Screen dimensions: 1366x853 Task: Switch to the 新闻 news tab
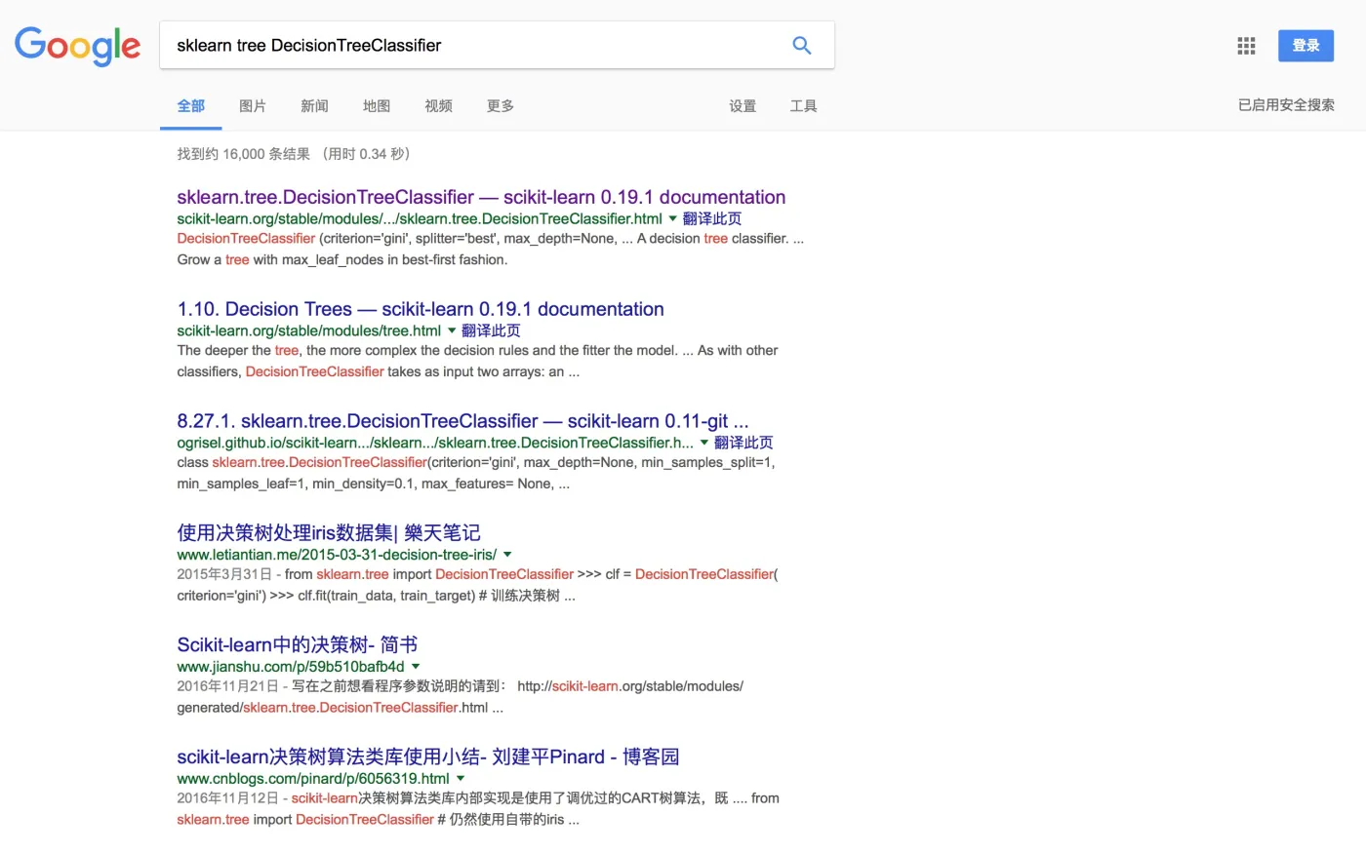click(x=314, y=106)
